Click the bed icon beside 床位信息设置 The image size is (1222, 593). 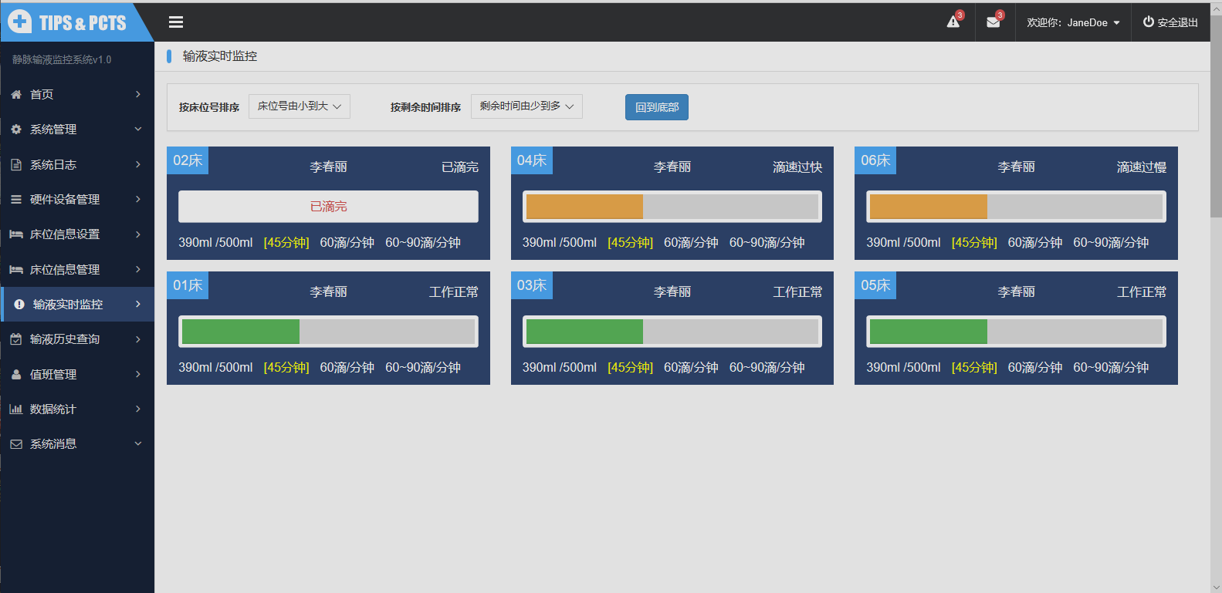pyautogui.click(x=16, y=234)
